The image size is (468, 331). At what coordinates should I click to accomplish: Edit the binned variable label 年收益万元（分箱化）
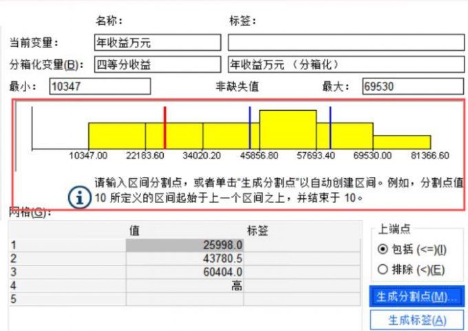click(346, 65)
